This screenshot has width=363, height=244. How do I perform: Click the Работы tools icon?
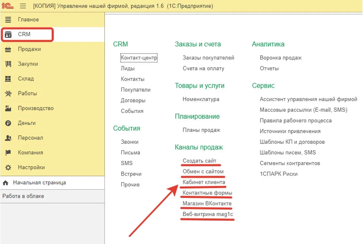(x=8, y=94)
